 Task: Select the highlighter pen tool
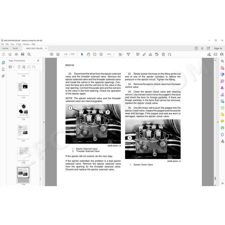[x=144, y=54]
